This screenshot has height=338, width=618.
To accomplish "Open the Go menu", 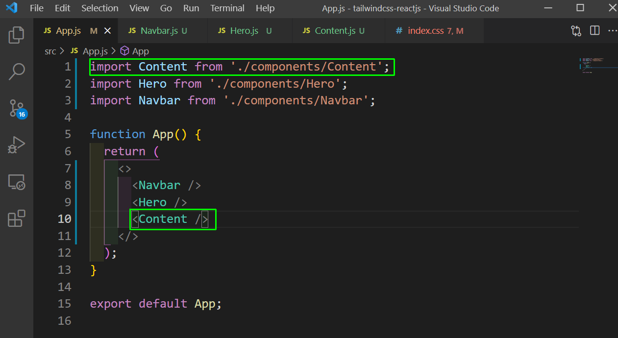I will (166, 8).
